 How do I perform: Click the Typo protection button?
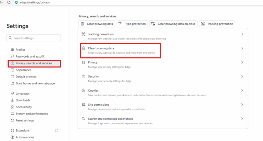[x=132, y=24]
